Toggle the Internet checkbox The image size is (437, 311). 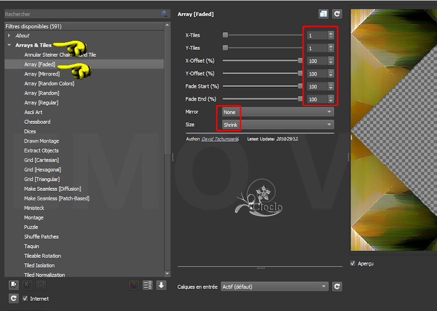pos(25,299)
